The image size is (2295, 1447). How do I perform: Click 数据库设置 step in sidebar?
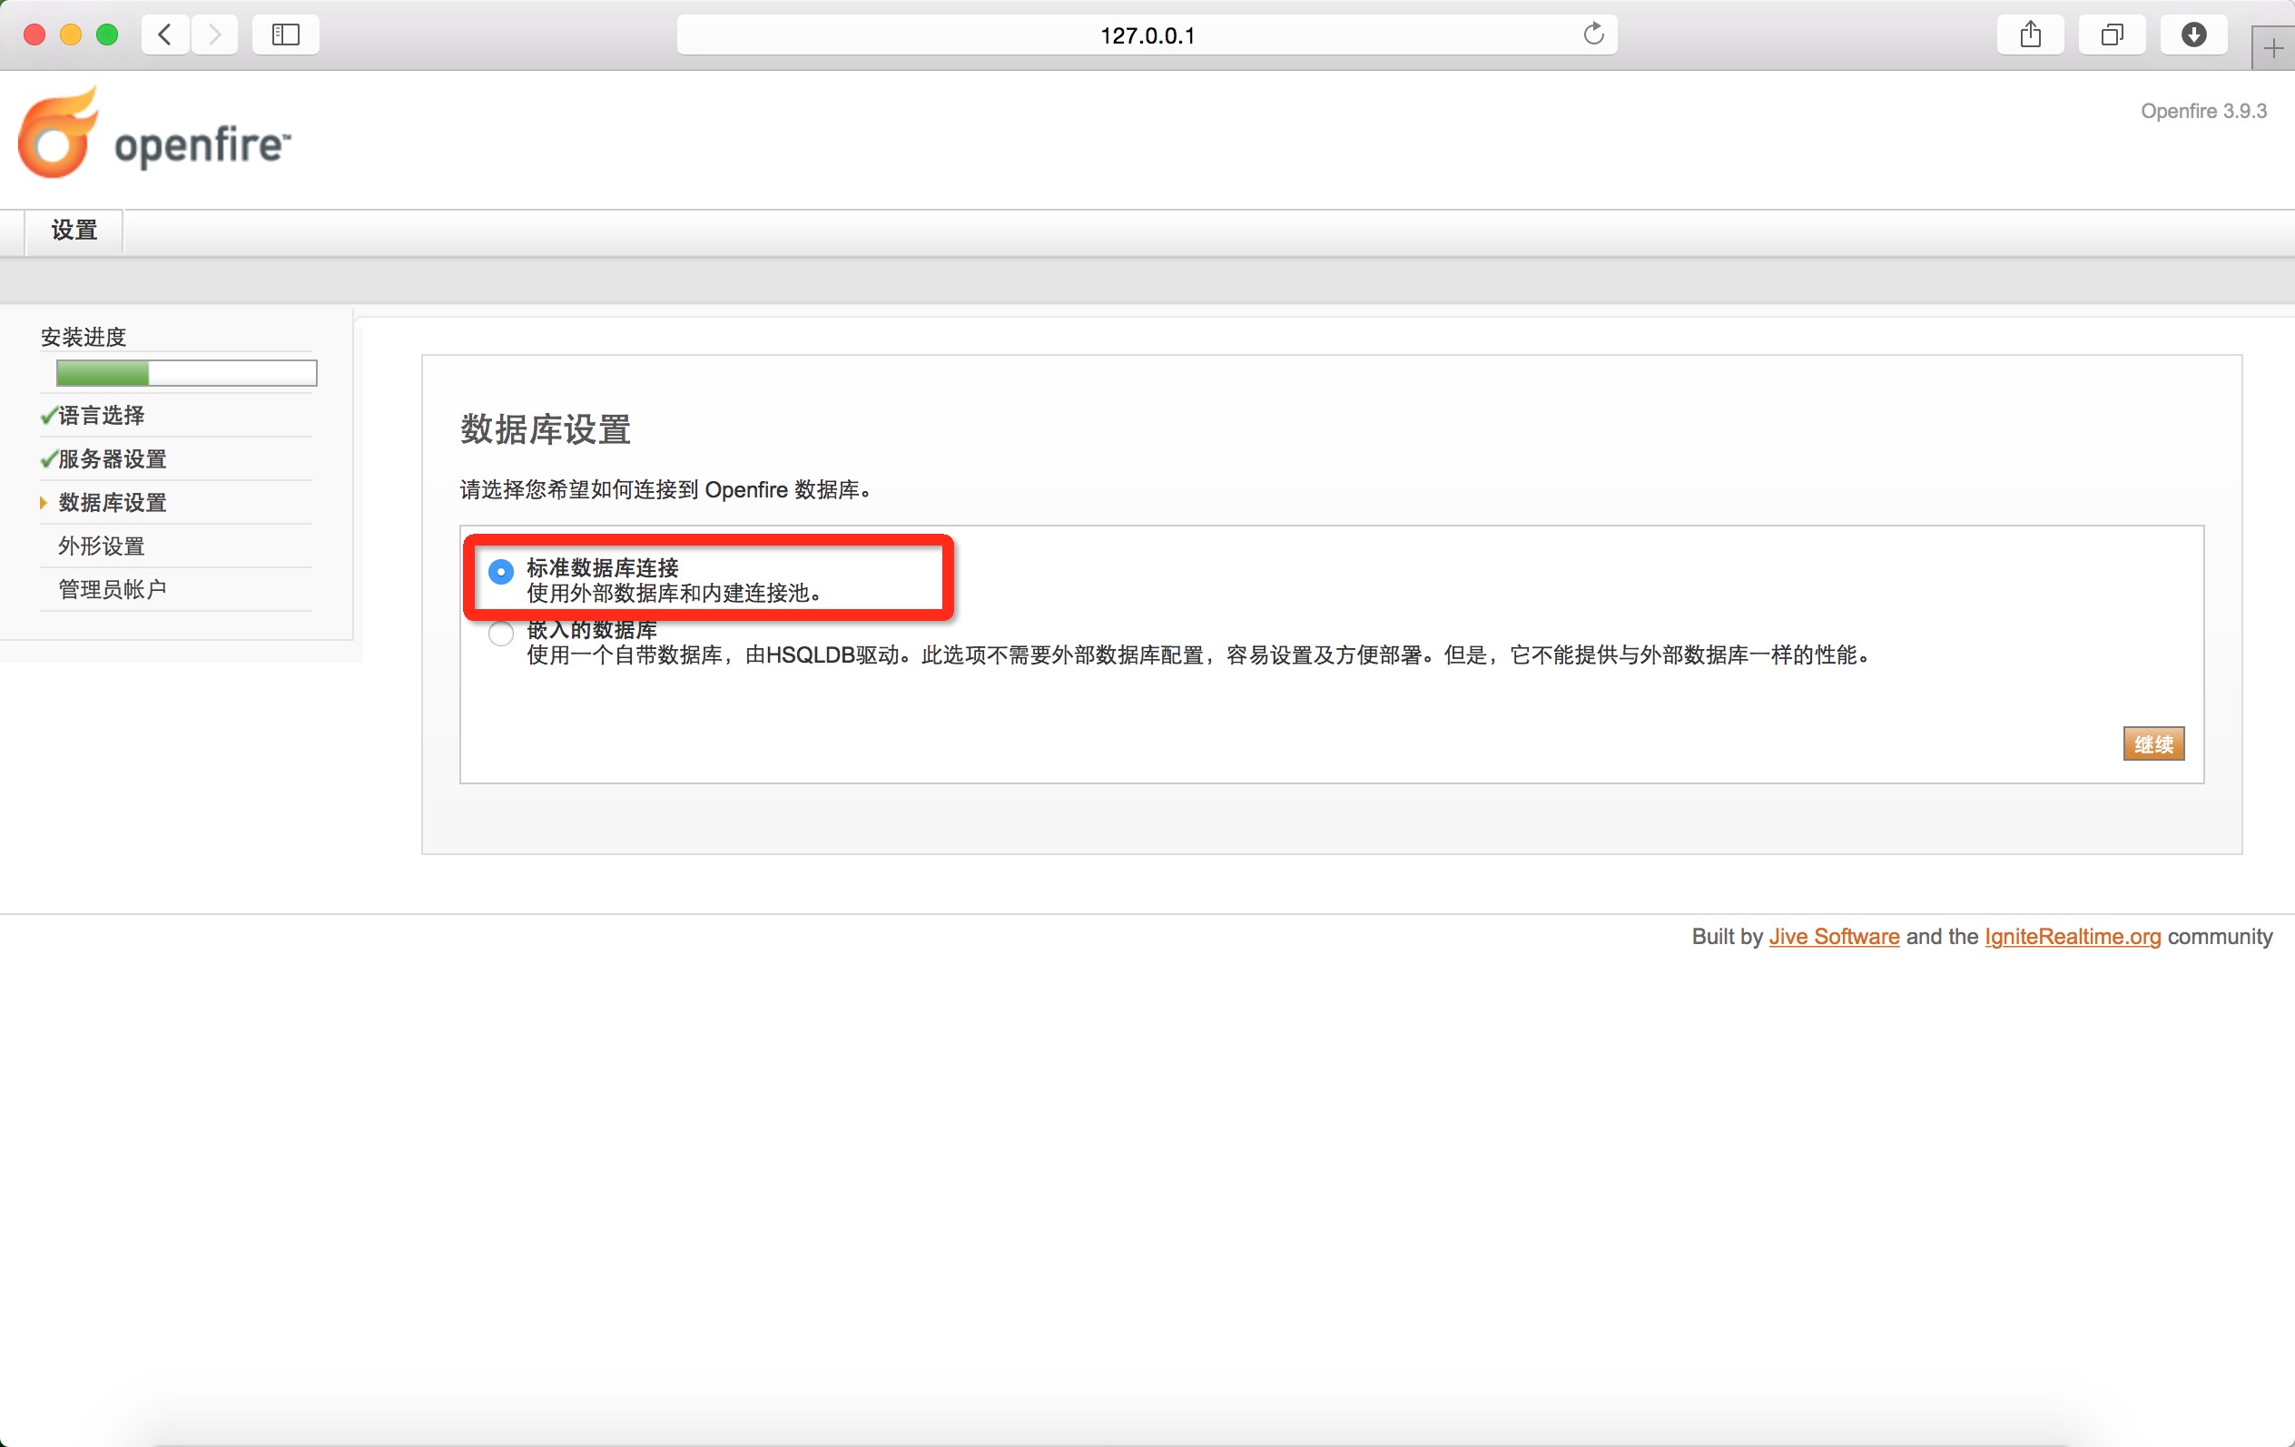pyautogui.click(x=113, y=502)
